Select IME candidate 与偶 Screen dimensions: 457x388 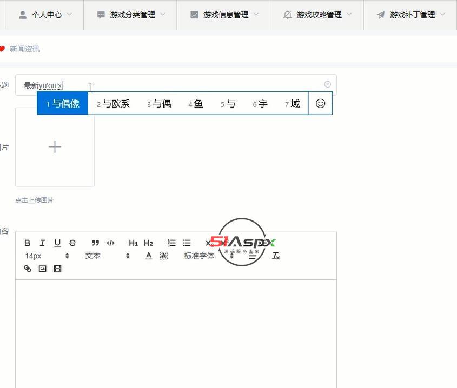pos(159,104)
